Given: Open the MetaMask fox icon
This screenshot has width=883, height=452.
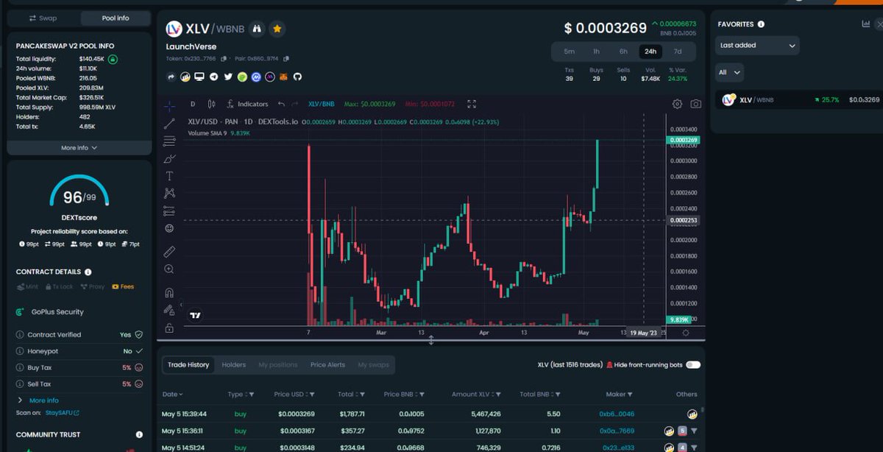Looking at the screenshot, I should (x=284, y=77).
